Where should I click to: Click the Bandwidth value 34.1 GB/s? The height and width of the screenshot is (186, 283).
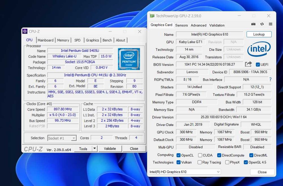(x=254, y=109)
